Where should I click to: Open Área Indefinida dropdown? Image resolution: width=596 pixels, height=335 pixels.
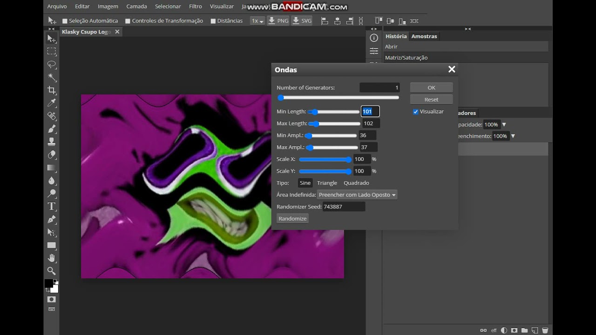(x=357, y=195)
